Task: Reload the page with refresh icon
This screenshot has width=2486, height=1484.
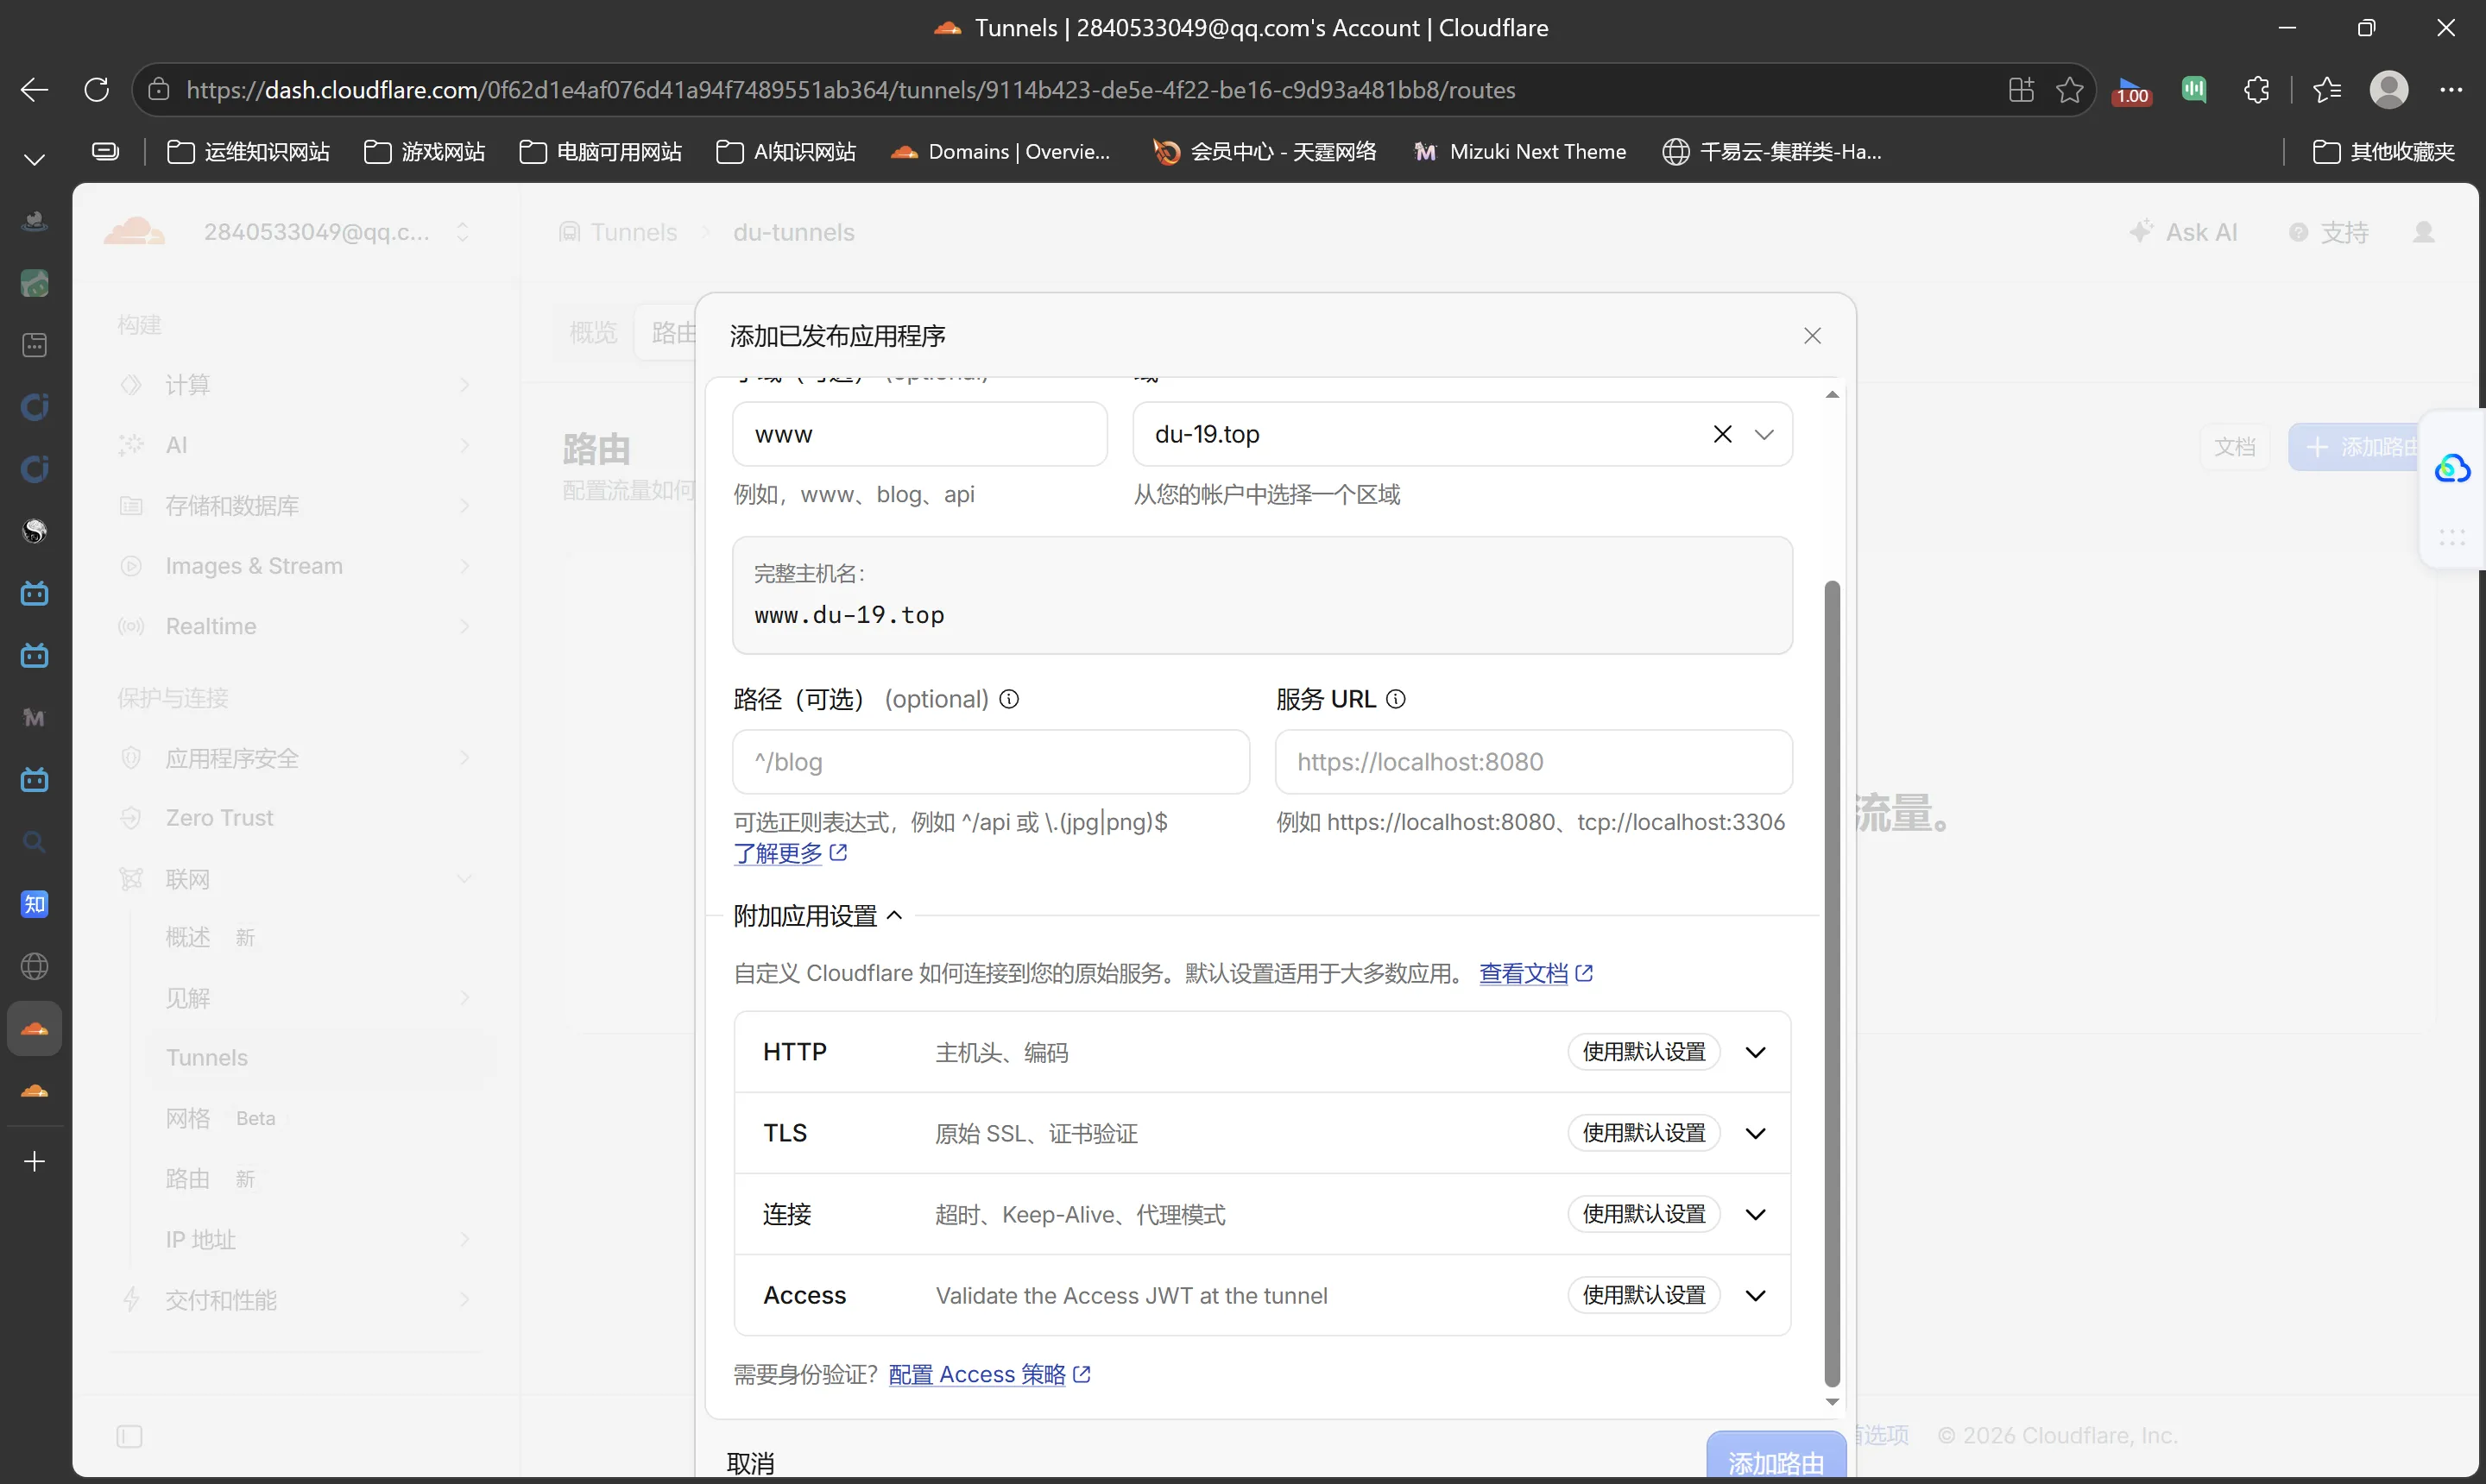Action: tap(96, 90)
